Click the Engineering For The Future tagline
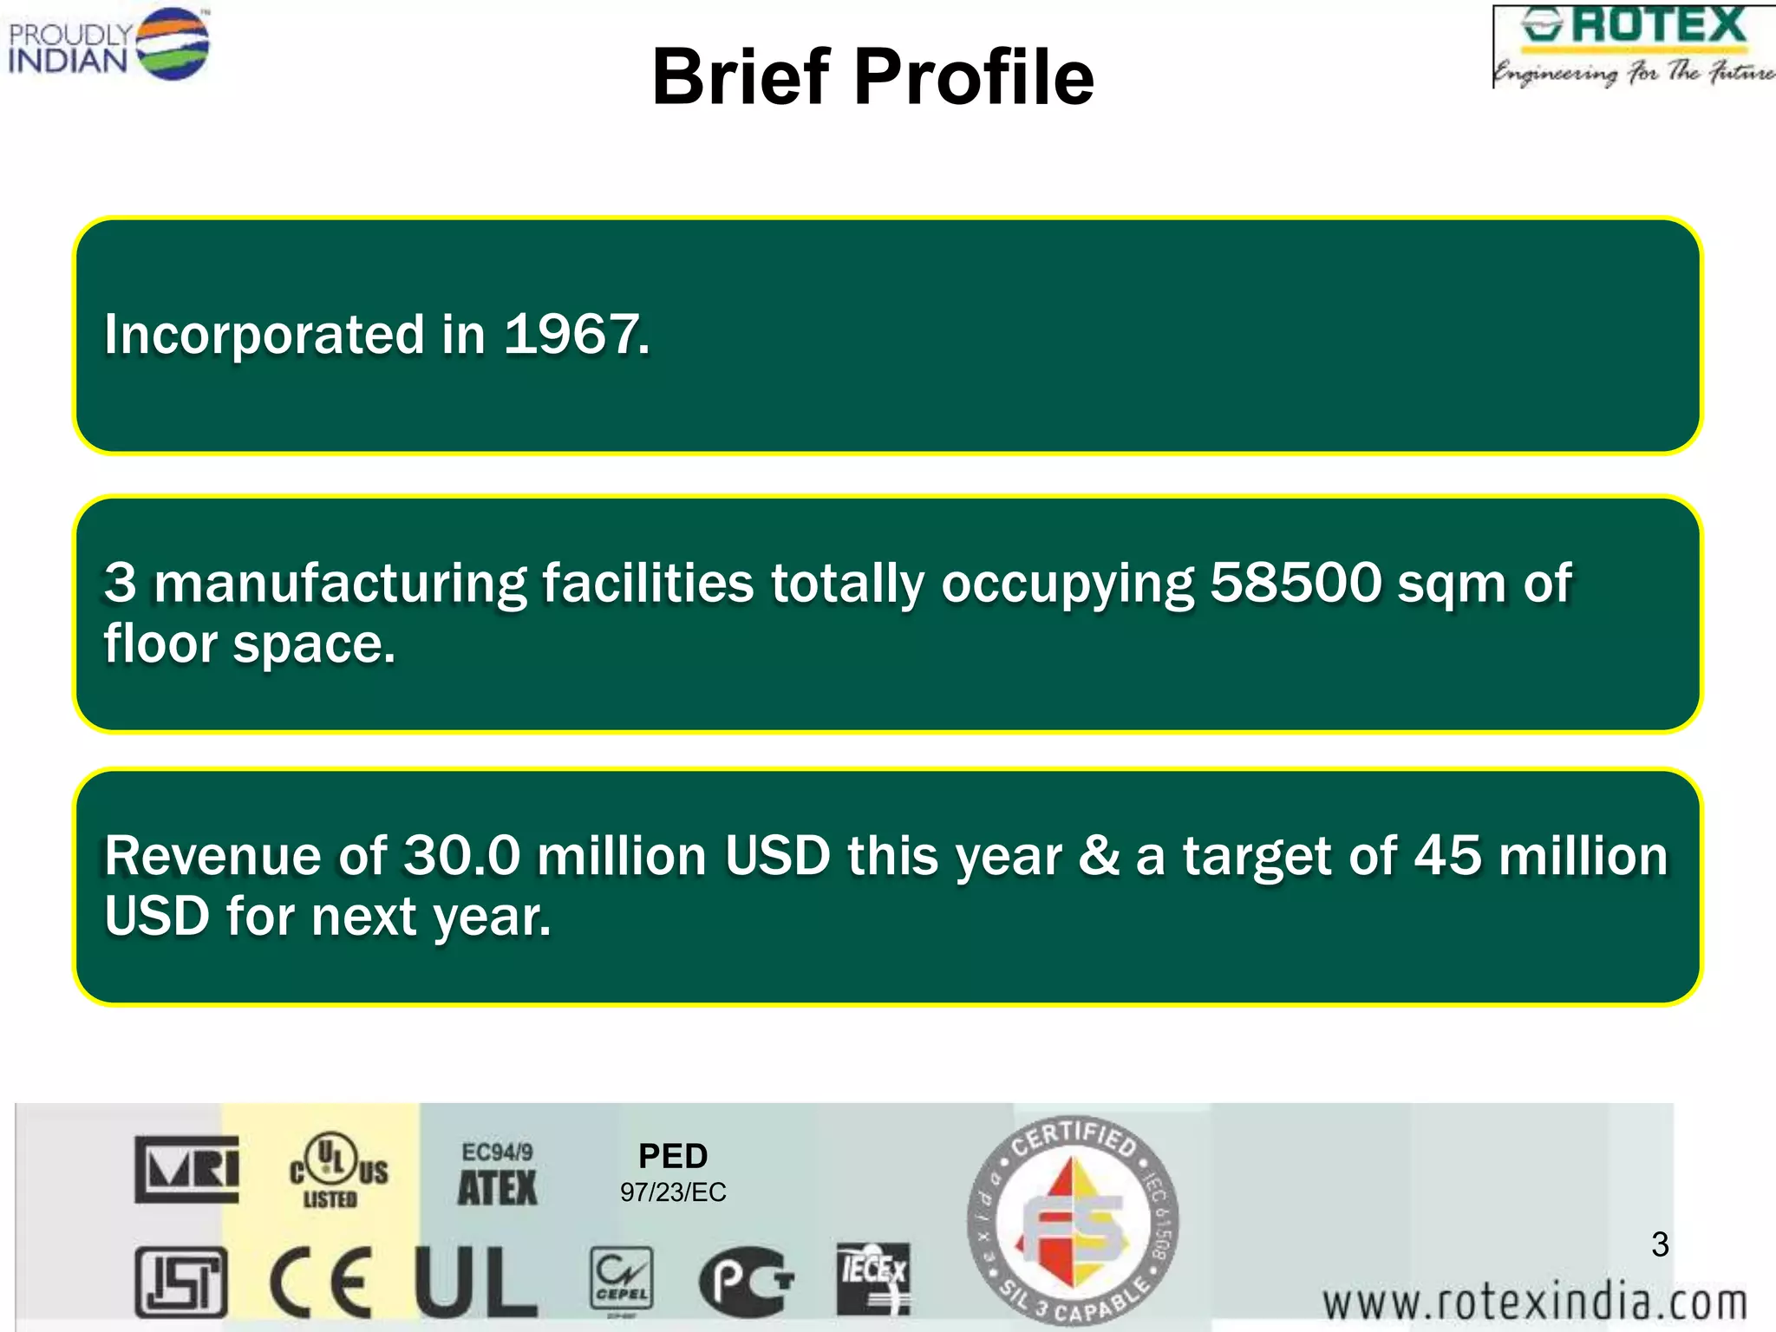The width and height of the screenshot is (1776, 1332). click(1634, 72)
